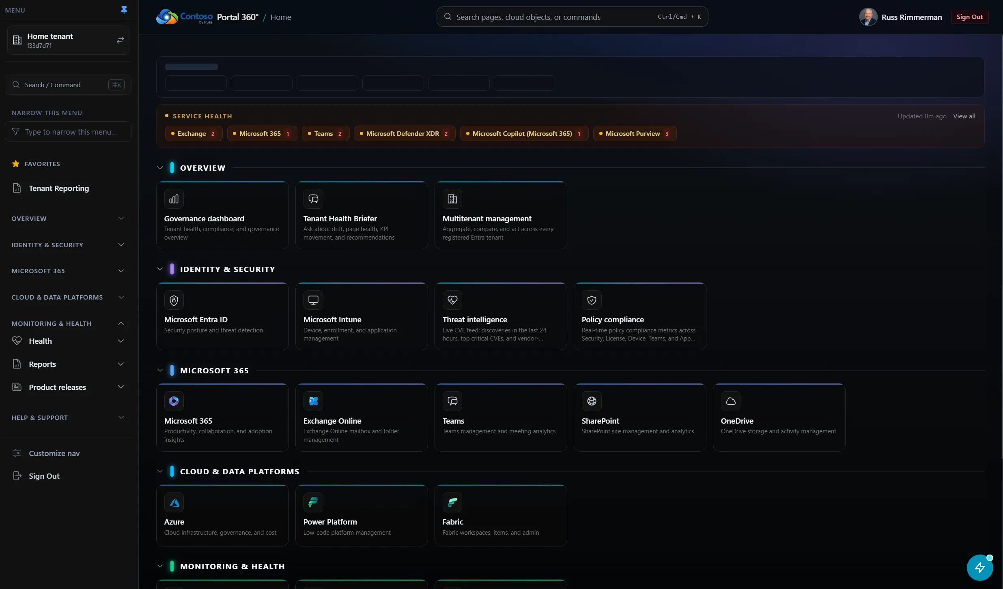Collapse the Overview main section chevron
1003x589 pixels.
click(x=160, y=168)
